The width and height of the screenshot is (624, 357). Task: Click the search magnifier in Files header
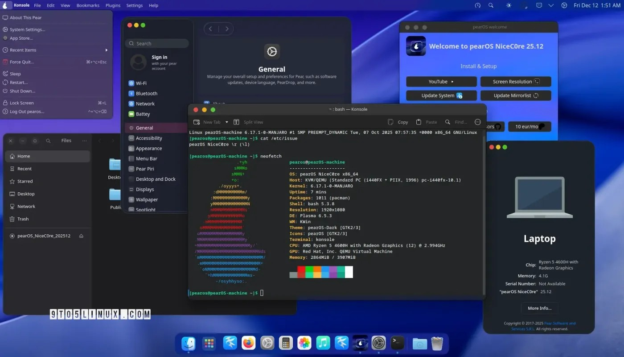pos(48,141)
